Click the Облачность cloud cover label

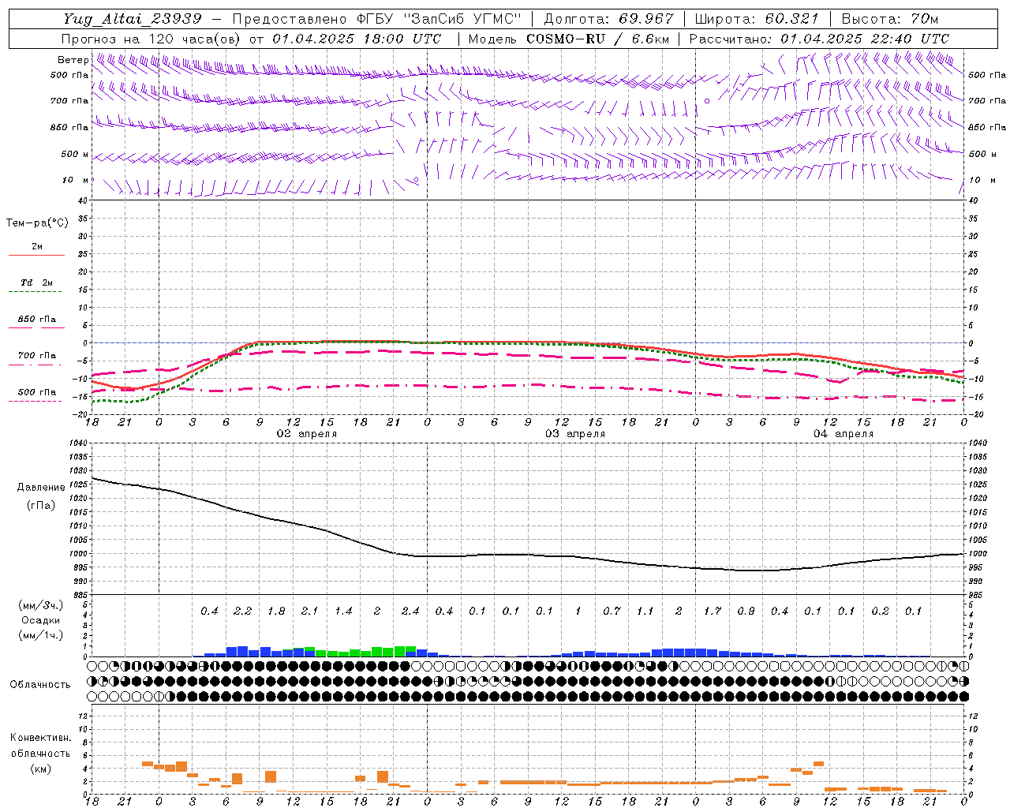point(40,685)
